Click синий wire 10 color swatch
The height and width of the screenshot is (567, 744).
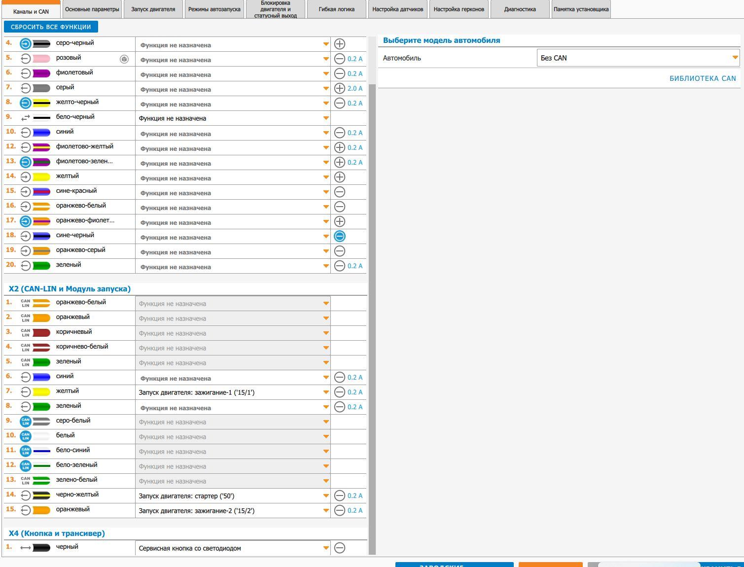coord(41,133)
